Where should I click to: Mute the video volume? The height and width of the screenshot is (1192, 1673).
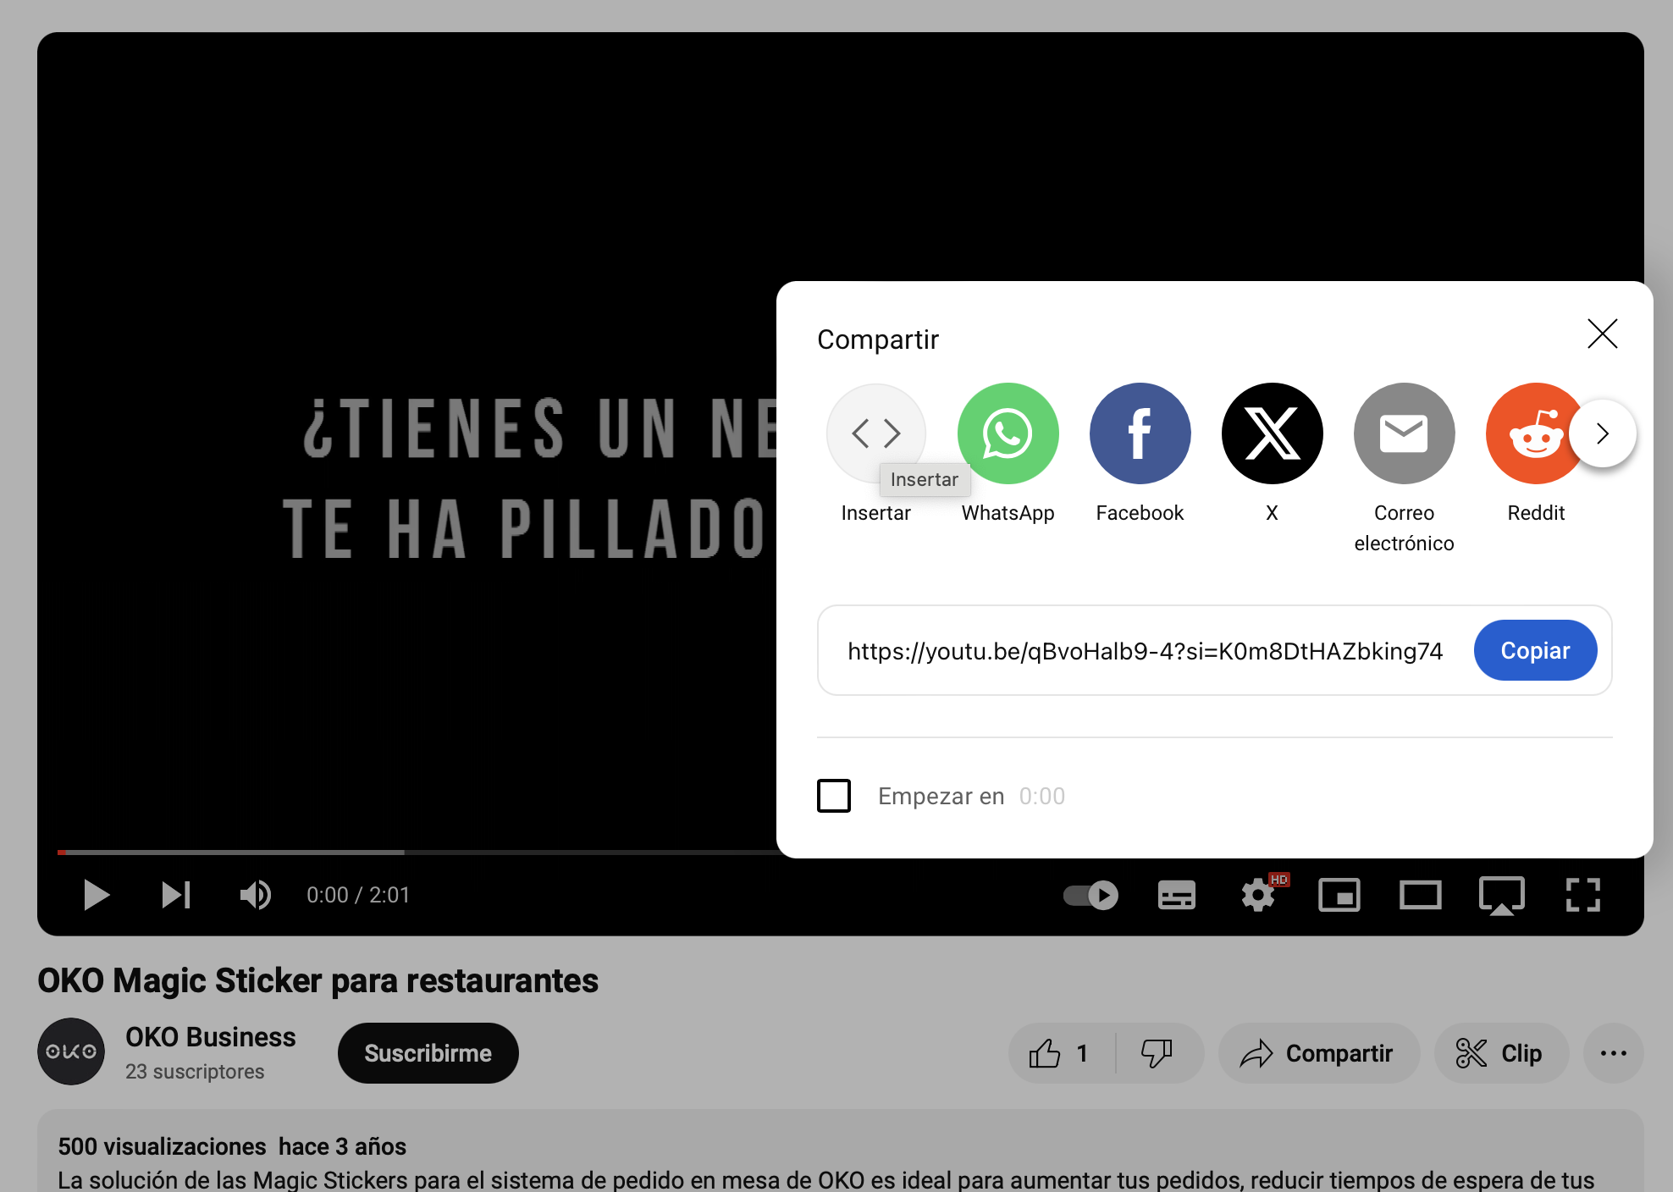click(255, 895)
